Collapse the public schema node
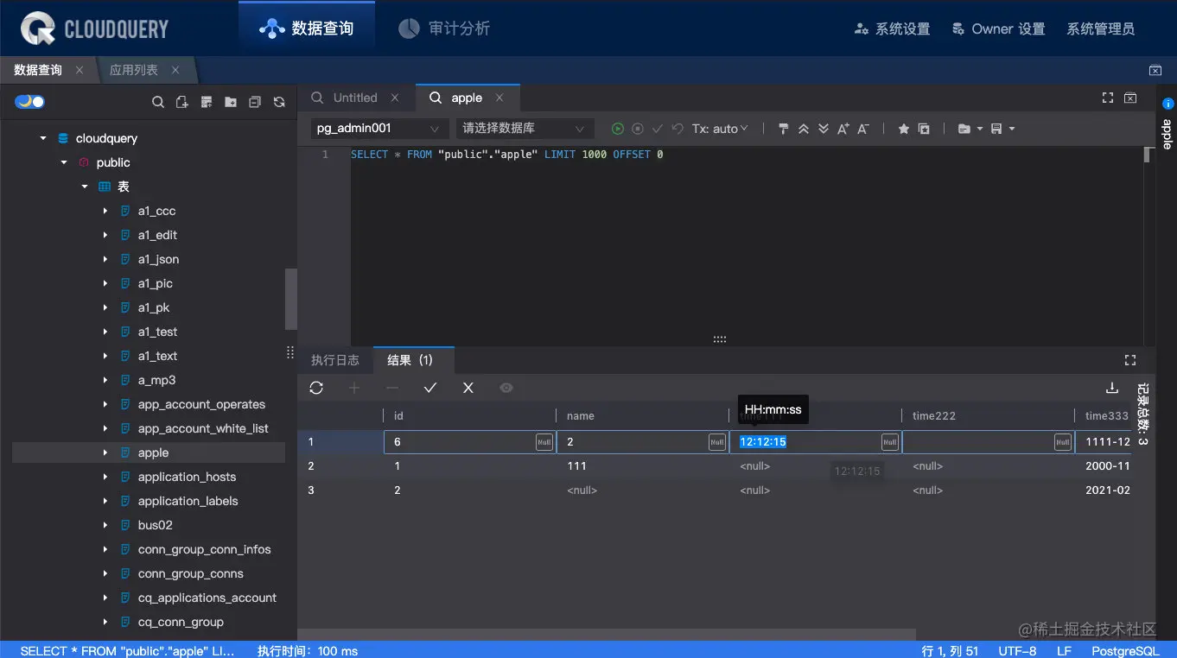Screen dimensions: 1177x658 (64, 162)
